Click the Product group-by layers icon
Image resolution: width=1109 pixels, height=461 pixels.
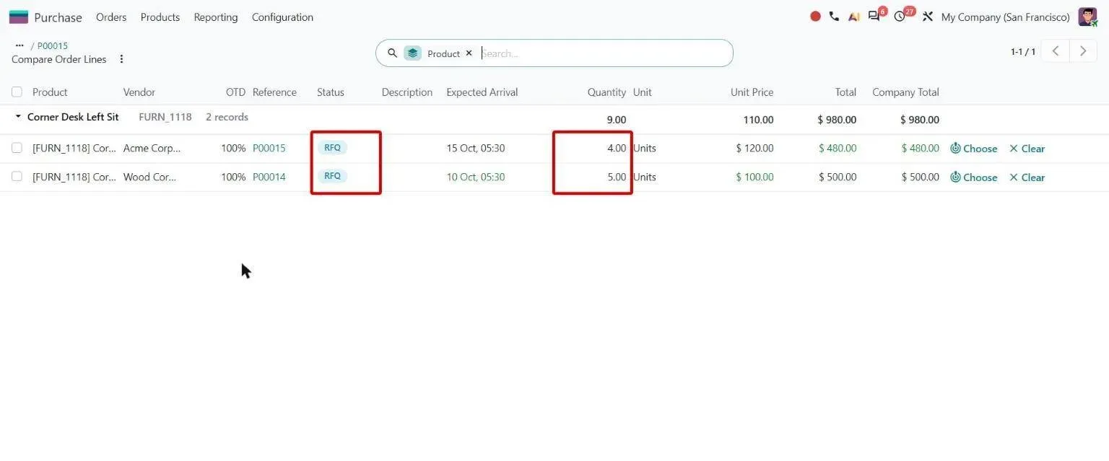pos(412,53)
